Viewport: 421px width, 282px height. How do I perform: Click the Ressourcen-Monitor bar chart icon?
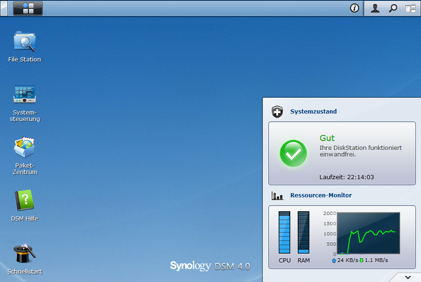click(277, 196)
